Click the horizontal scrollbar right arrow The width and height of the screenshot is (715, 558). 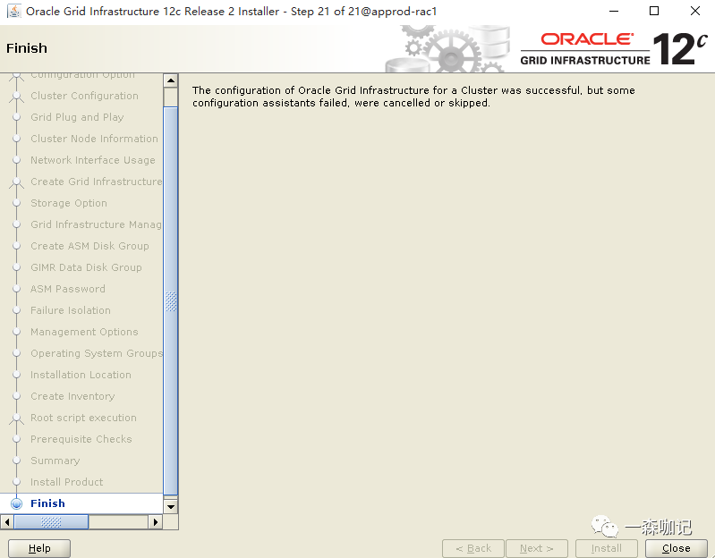(x=156, y=522)
